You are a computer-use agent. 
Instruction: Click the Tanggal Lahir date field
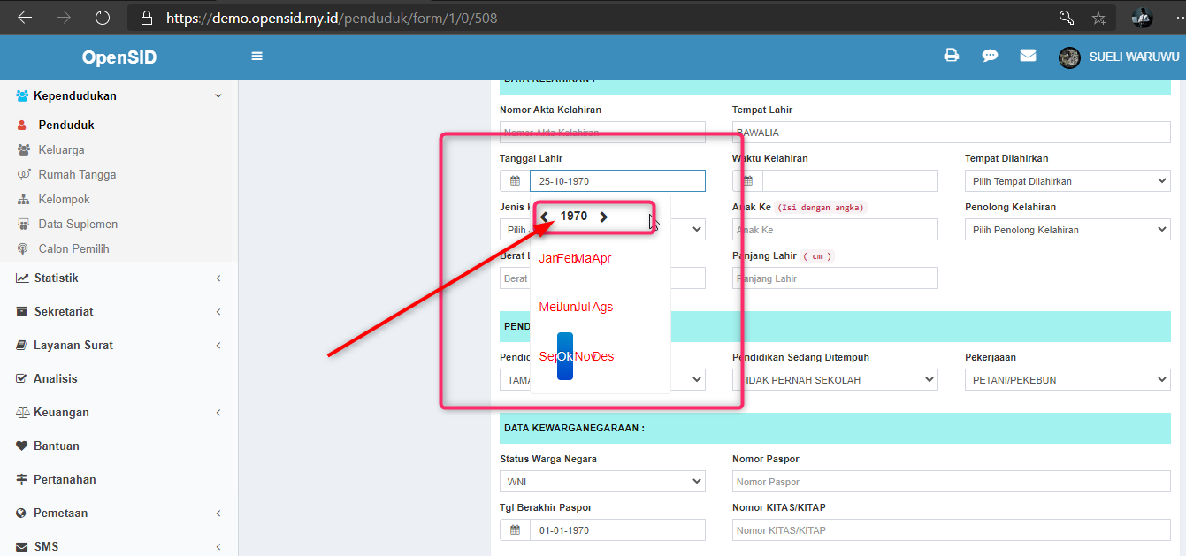click(617, 181)
